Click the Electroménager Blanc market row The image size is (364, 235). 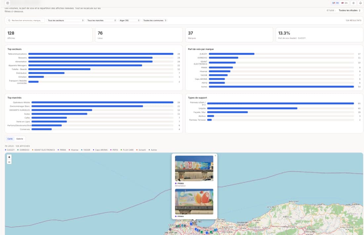[x=94, y=106]
